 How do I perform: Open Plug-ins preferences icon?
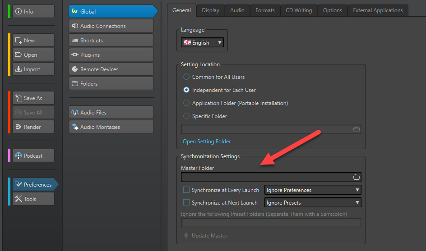[75, 55]
